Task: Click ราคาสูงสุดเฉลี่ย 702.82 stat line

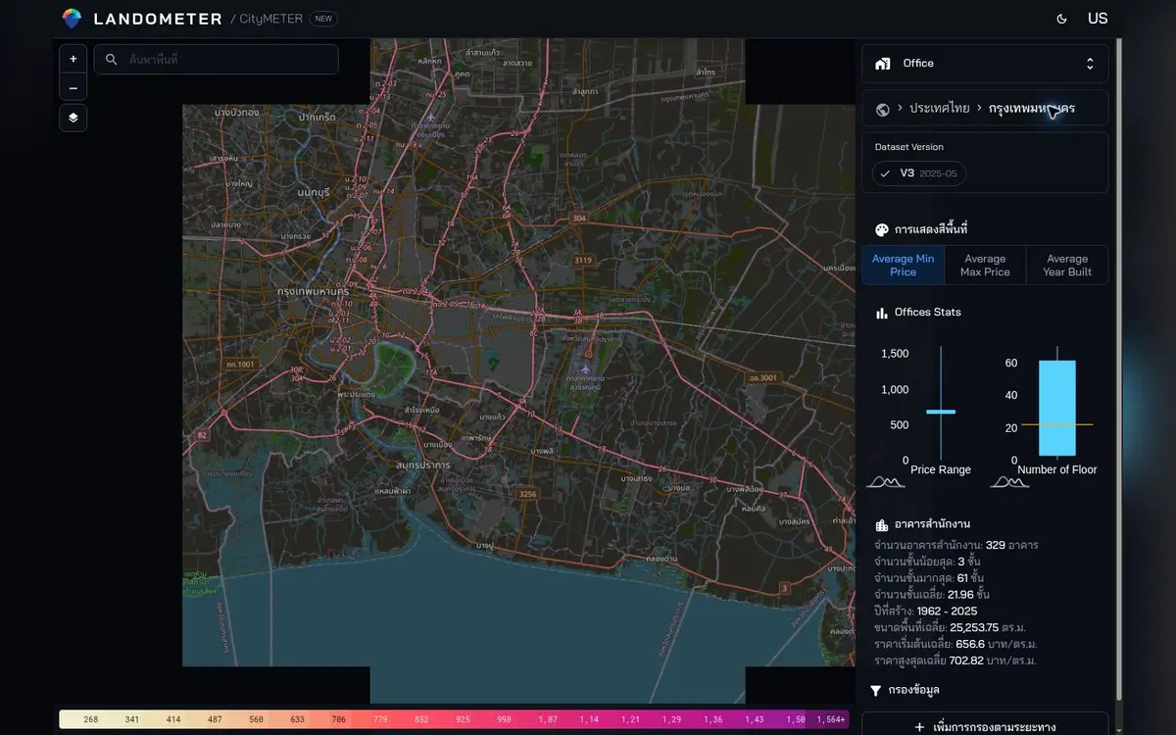Action: click(x=955, y=661)
